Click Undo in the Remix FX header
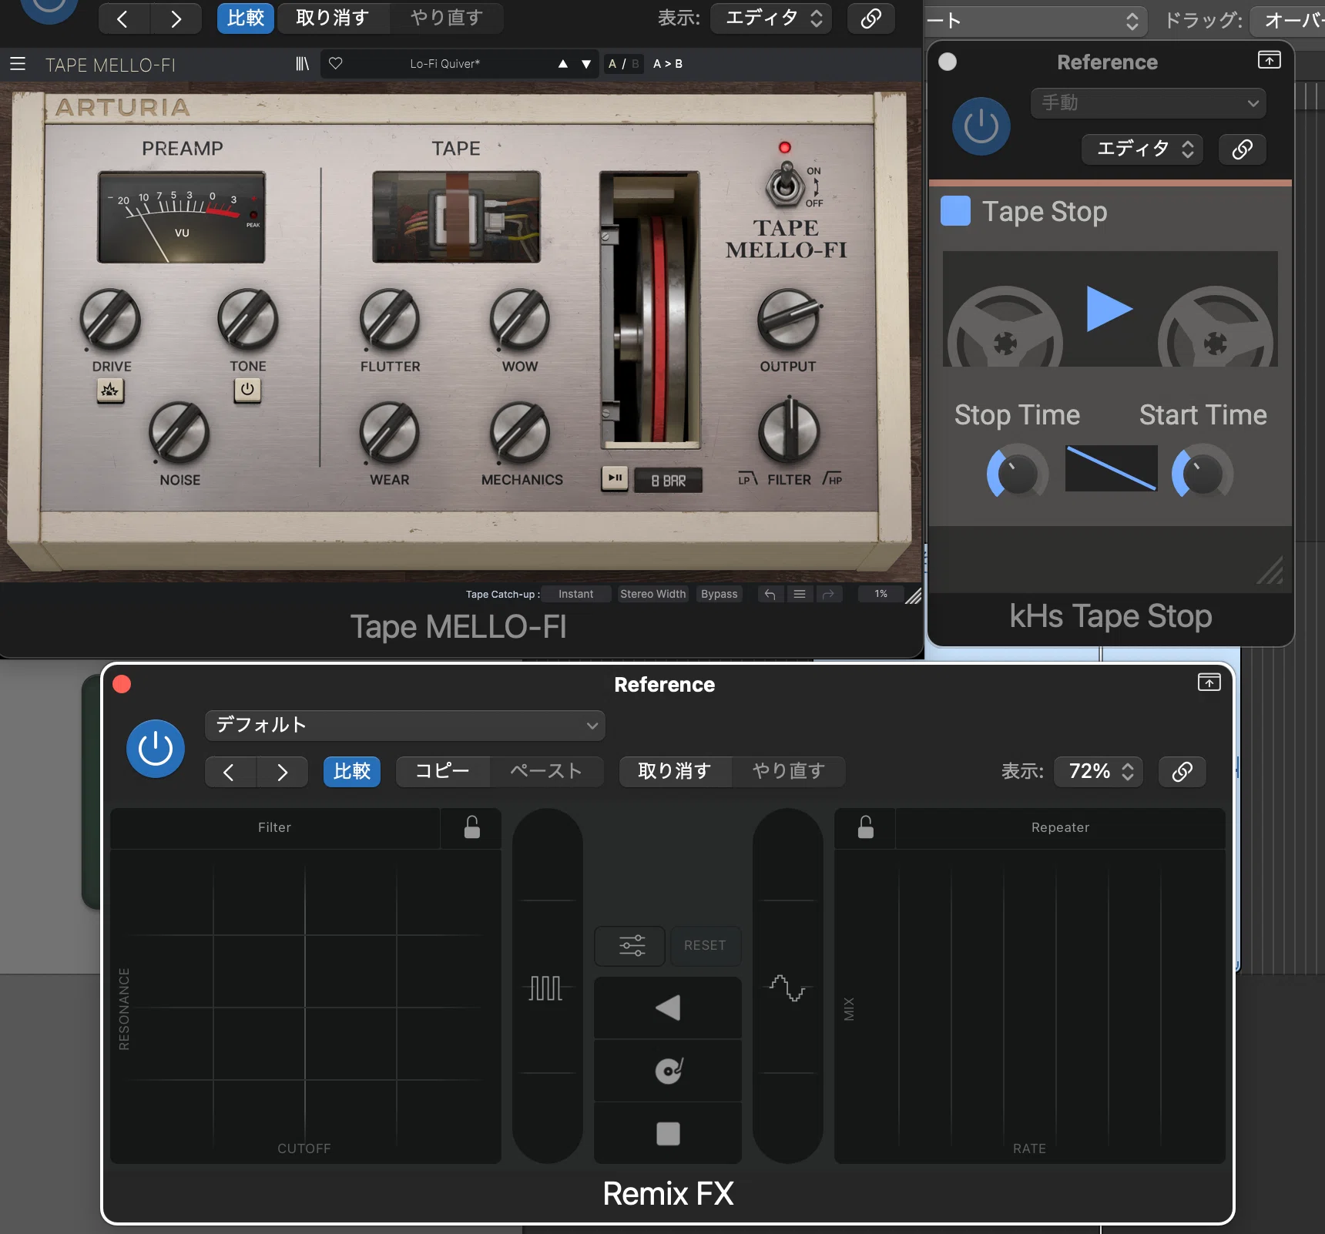Image resolution: width=1325 pixels, height=1234 pixels. [675, 771]
